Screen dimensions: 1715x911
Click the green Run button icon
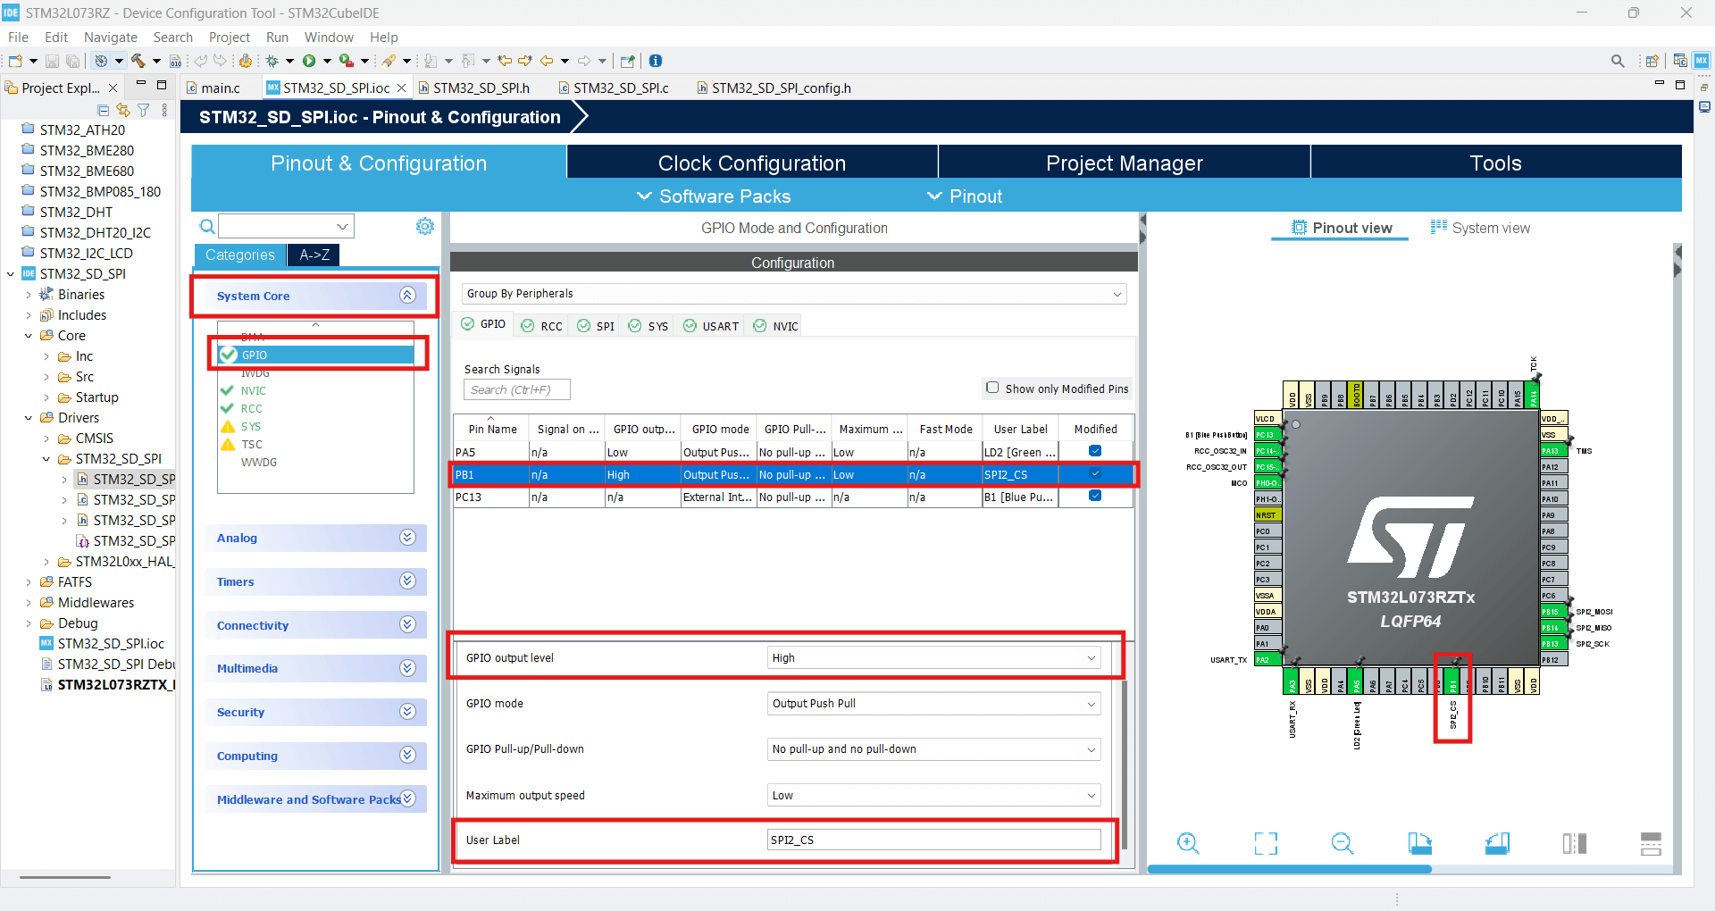click(309, 61)
